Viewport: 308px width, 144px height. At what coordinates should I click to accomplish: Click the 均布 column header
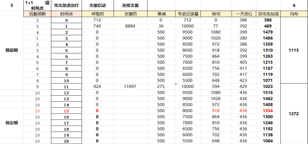click(x=294, y=14)
